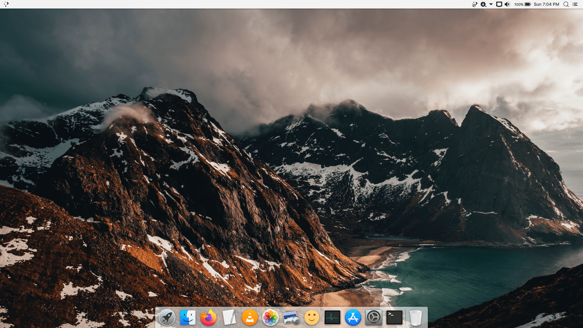The width and height of the screenshot is (583, 328).
Task: Open the TextEdit notepad icon
Action: (229, 317)
